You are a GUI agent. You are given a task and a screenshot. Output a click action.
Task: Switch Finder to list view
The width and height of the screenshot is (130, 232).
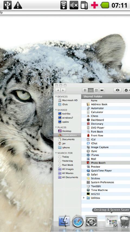(x=91, y=90)
